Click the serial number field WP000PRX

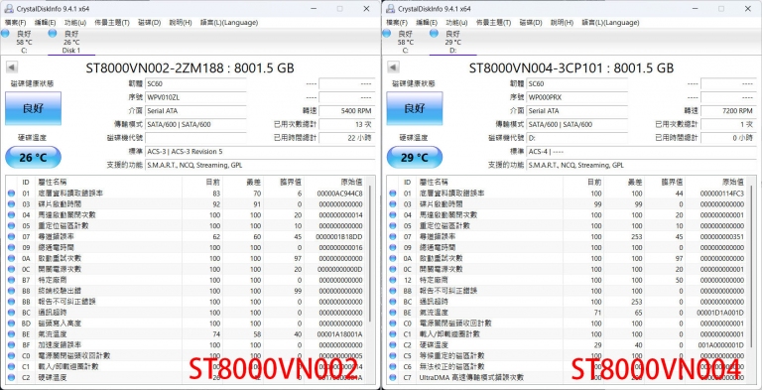576,97
